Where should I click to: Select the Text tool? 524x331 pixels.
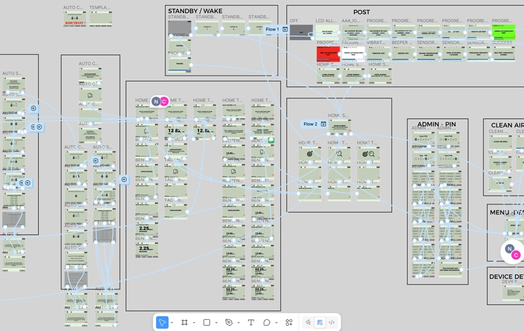251,322
